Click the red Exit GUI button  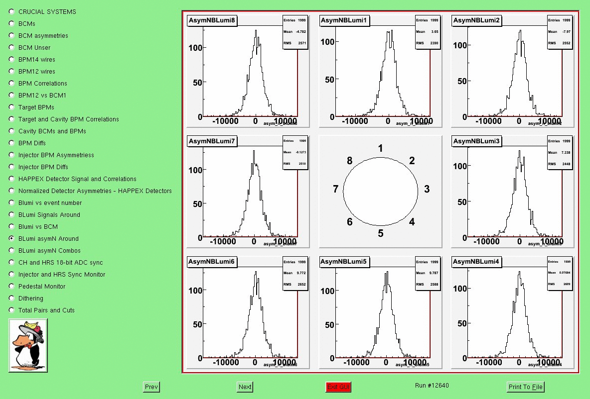338,387
